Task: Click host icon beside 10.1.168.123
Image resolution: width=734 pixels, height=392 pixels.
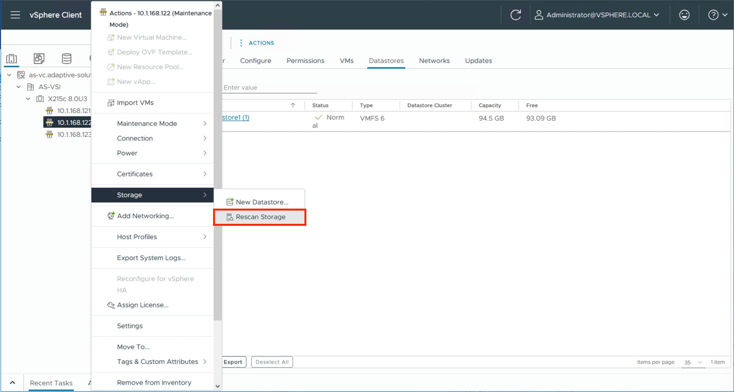Action: click(x=49, y=134)
